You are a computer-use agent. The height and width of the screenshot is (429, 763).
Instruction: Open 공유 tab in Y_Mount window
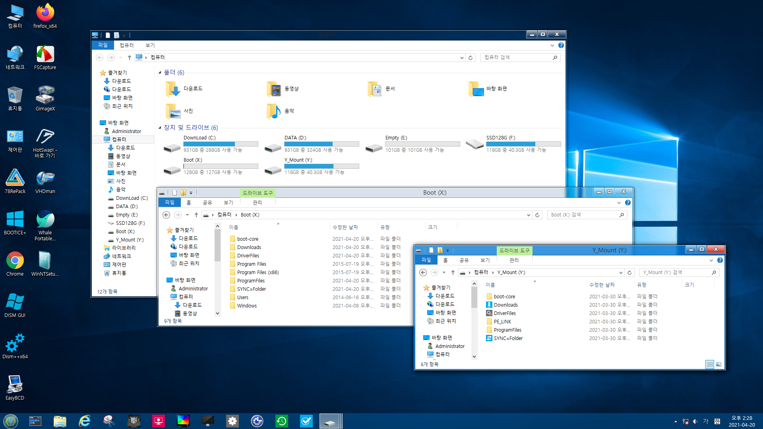coord(464,260)
